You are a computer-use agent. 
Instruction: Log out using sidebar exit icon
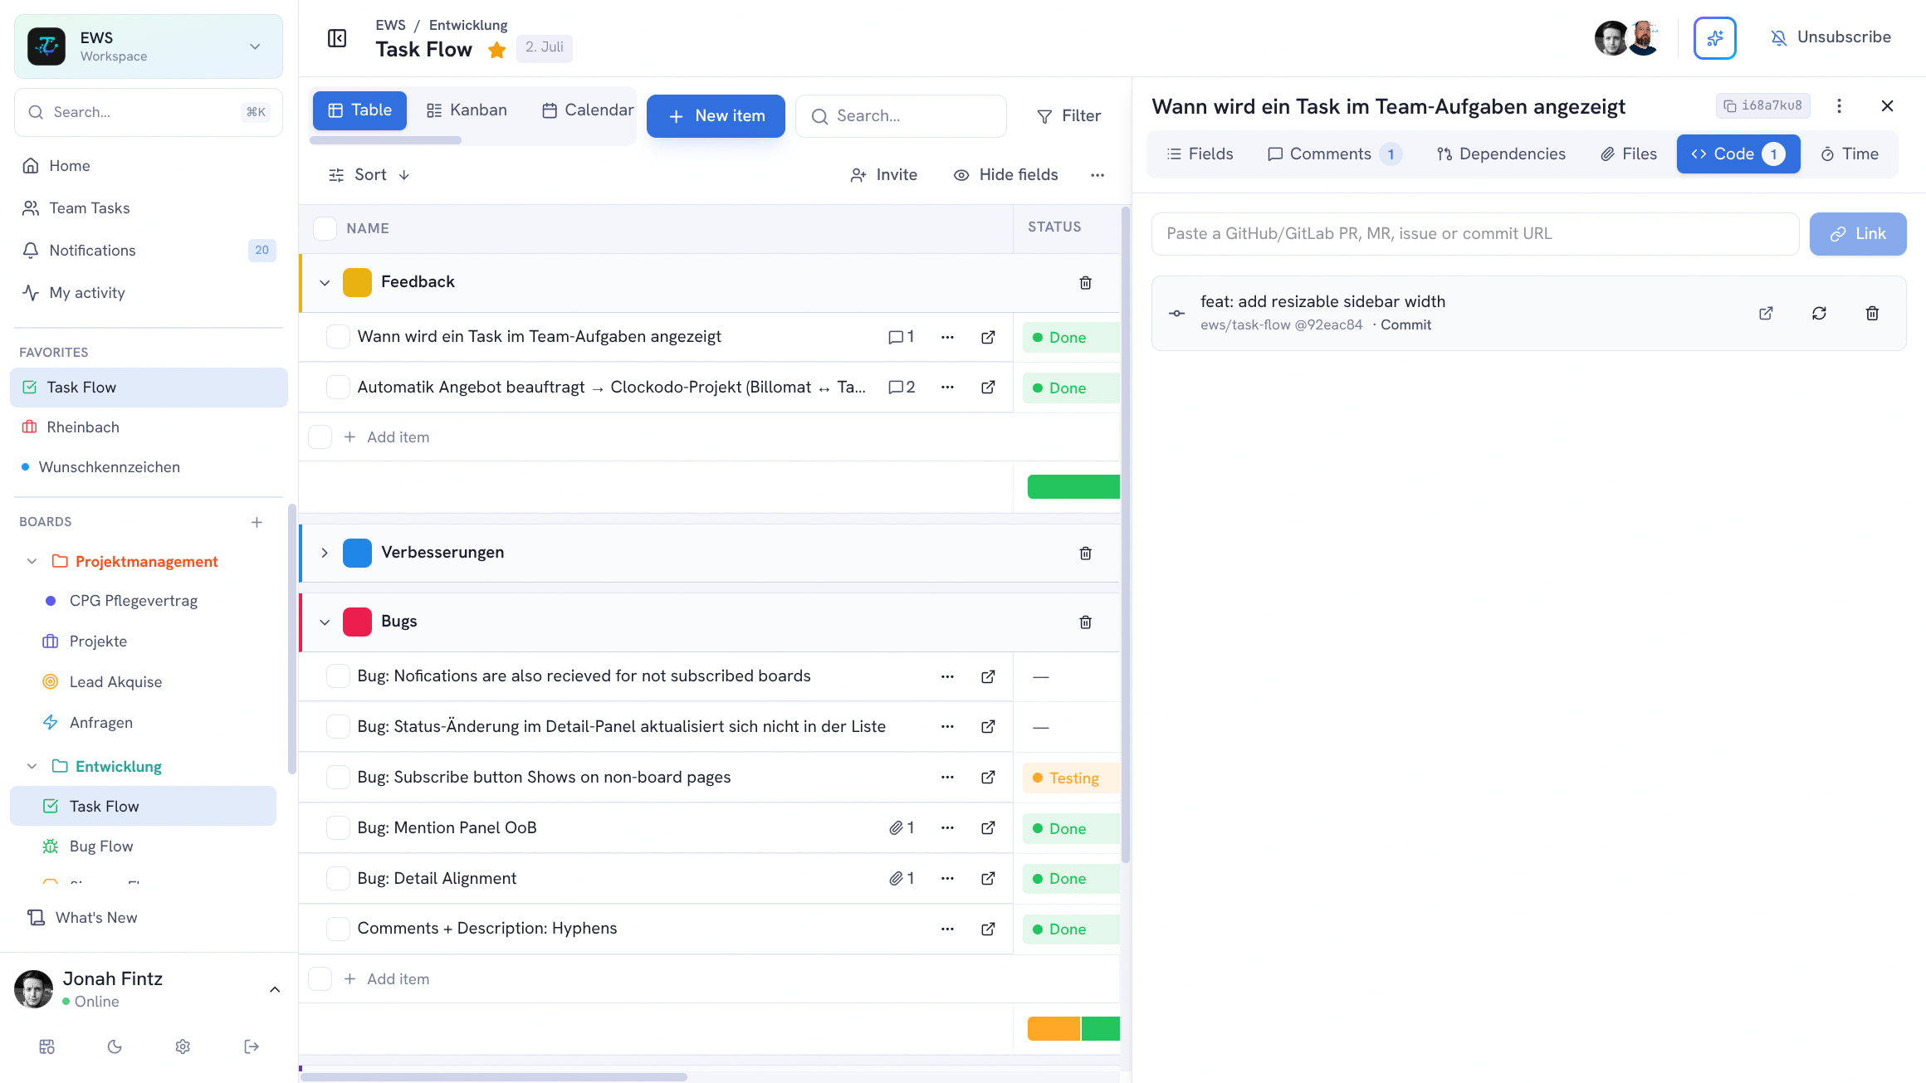[x=252, y=1046]
